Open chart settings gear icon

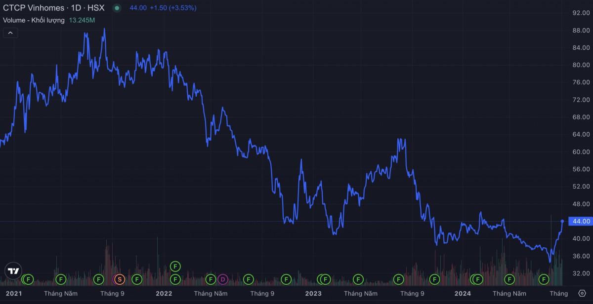click(x=582, y=293)
